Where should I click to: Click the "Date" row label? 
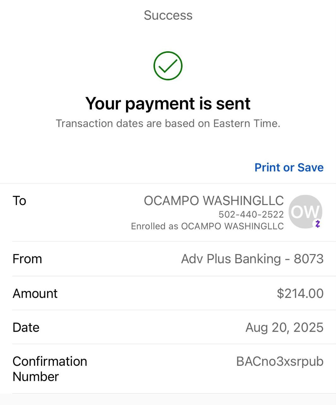[26, 327]
